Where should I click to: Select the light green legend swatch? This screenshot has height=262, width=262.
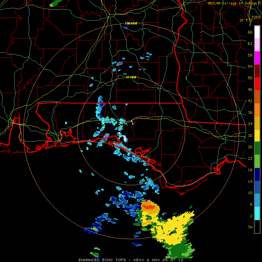pyautogui.click(x=257, y=161)
